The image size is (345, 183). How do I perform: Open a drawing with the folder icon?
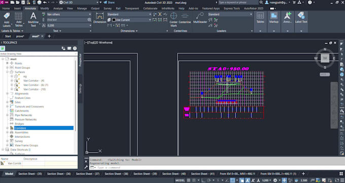(18, 3)
